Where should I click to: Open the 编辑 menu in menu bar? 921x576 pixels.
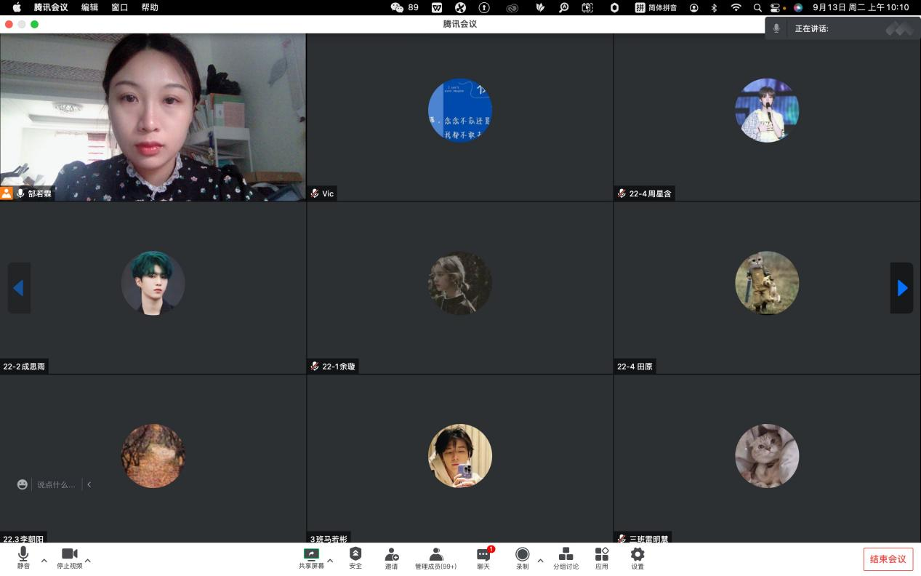click(89, 7)
